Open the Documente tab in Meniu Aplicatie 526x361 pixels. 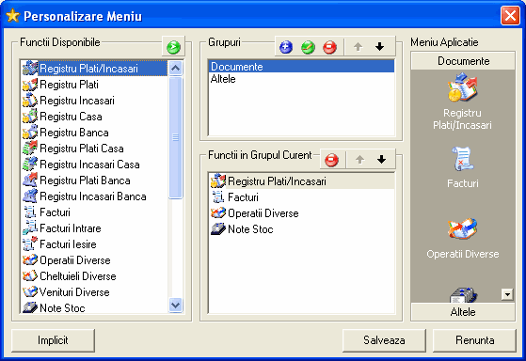(463, 61)
